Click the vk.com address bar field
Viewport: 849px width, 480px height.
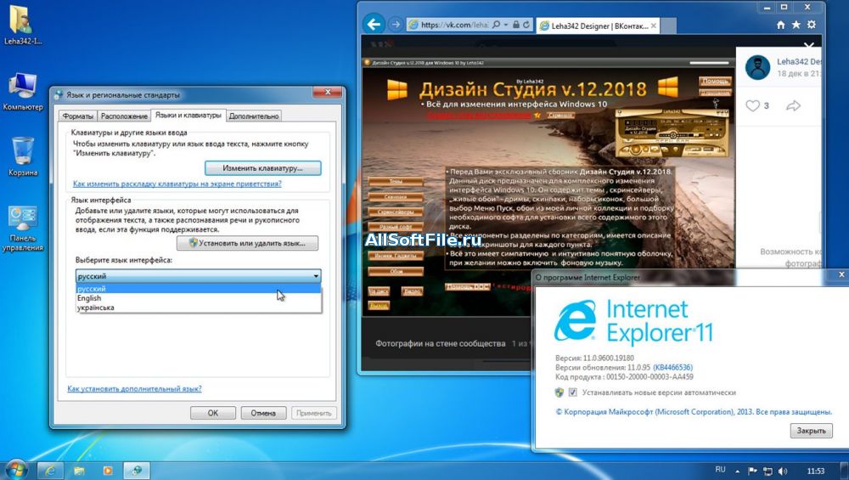coord(454,25)
